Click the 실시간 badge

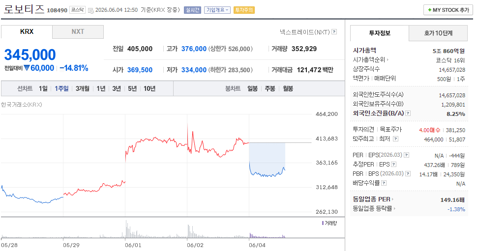[192, 10]
